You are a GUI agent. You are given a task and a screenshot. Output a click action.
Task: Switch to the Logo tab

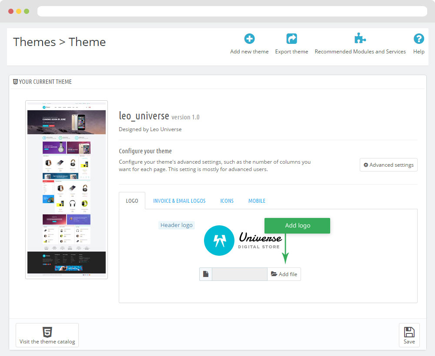pos(132,201)
